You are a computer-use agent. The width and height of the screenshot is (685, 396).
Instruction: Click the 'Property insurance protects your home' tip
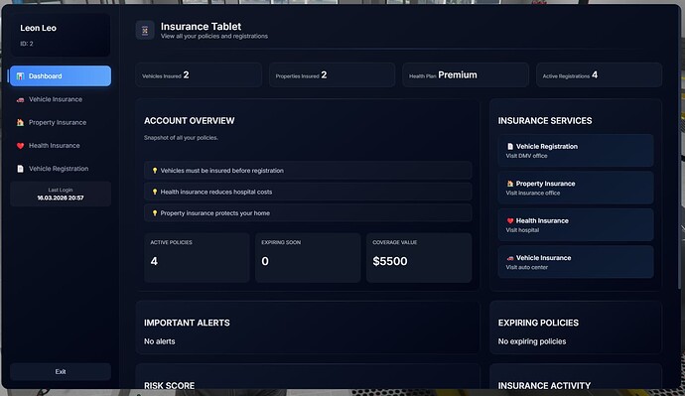[308, 213]
